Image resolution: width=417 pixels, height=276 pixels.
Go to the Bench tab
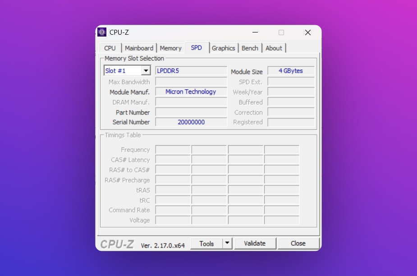250,48
